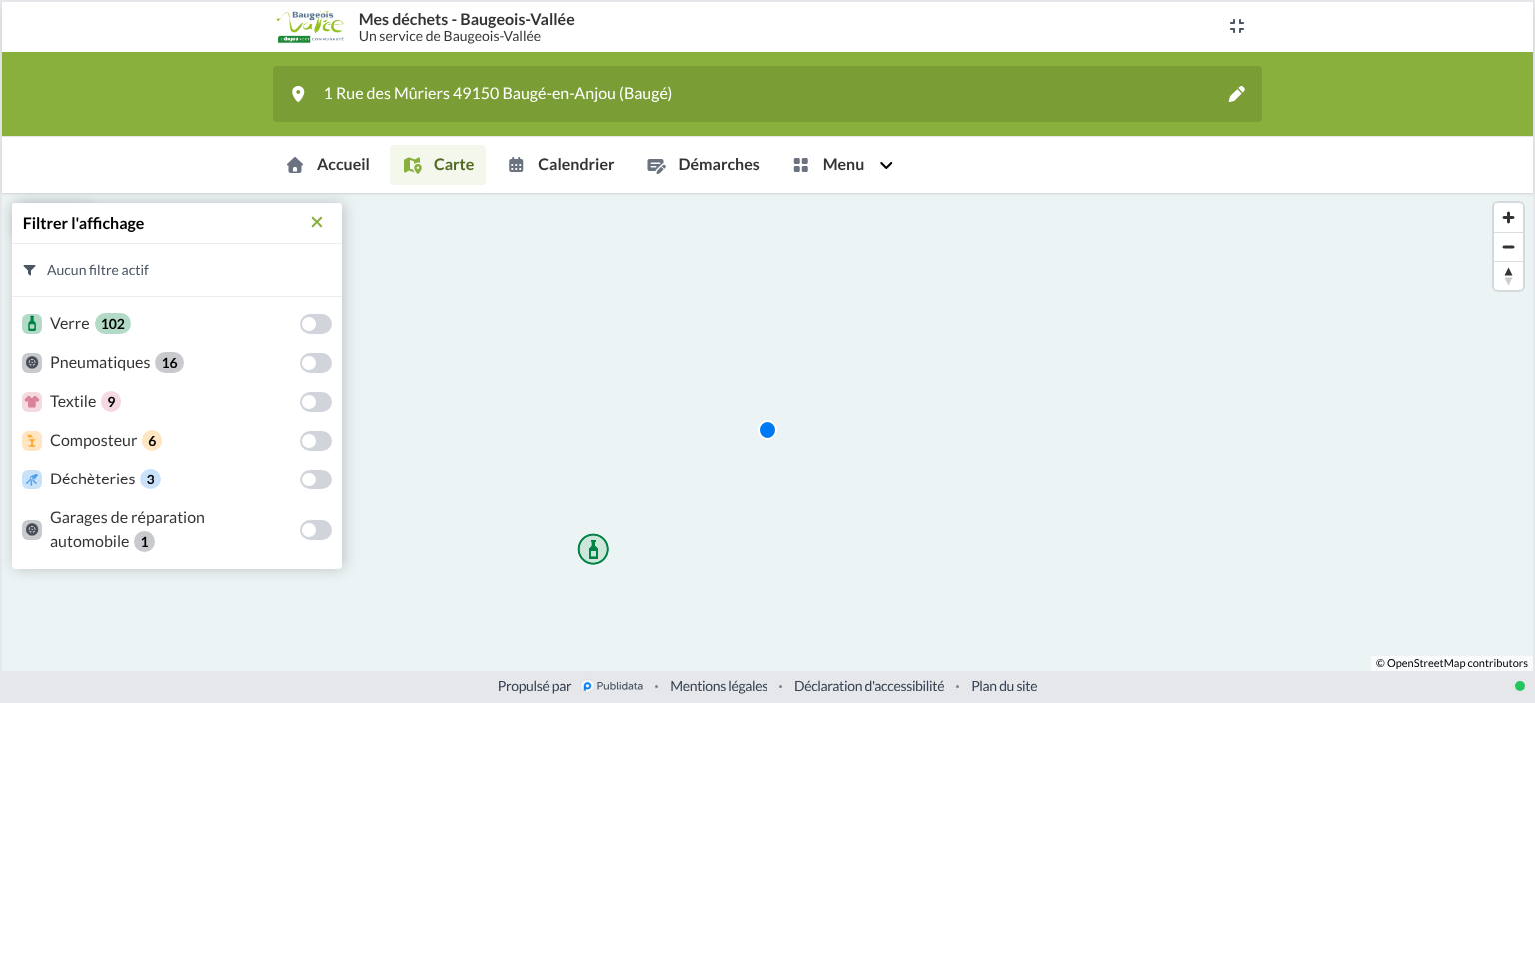Click Mes déchets - Baugeois-Vallée title
Screen dimensions: 1535x959
[467, 19]
